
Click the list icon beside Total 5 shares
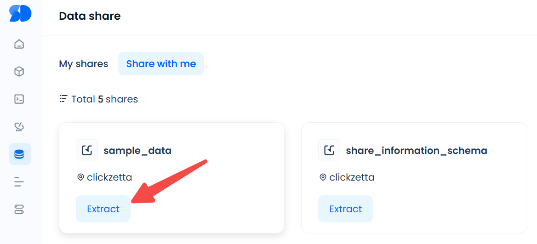(63, 99)
